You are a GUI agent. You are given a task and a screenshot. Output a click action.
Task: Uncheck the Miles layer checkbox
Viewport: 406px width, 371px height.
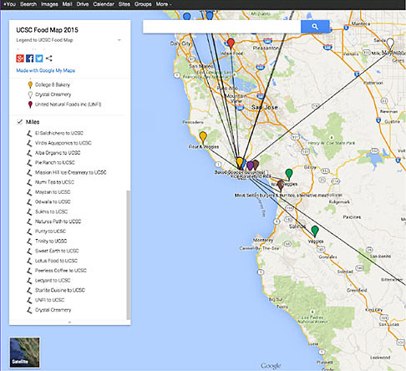pyautogui.click(x=19, y=122)
